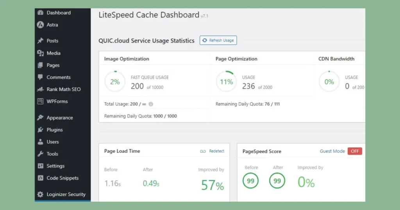
Task: Click the Page Load Time panel heading
Action: [122, 151]
